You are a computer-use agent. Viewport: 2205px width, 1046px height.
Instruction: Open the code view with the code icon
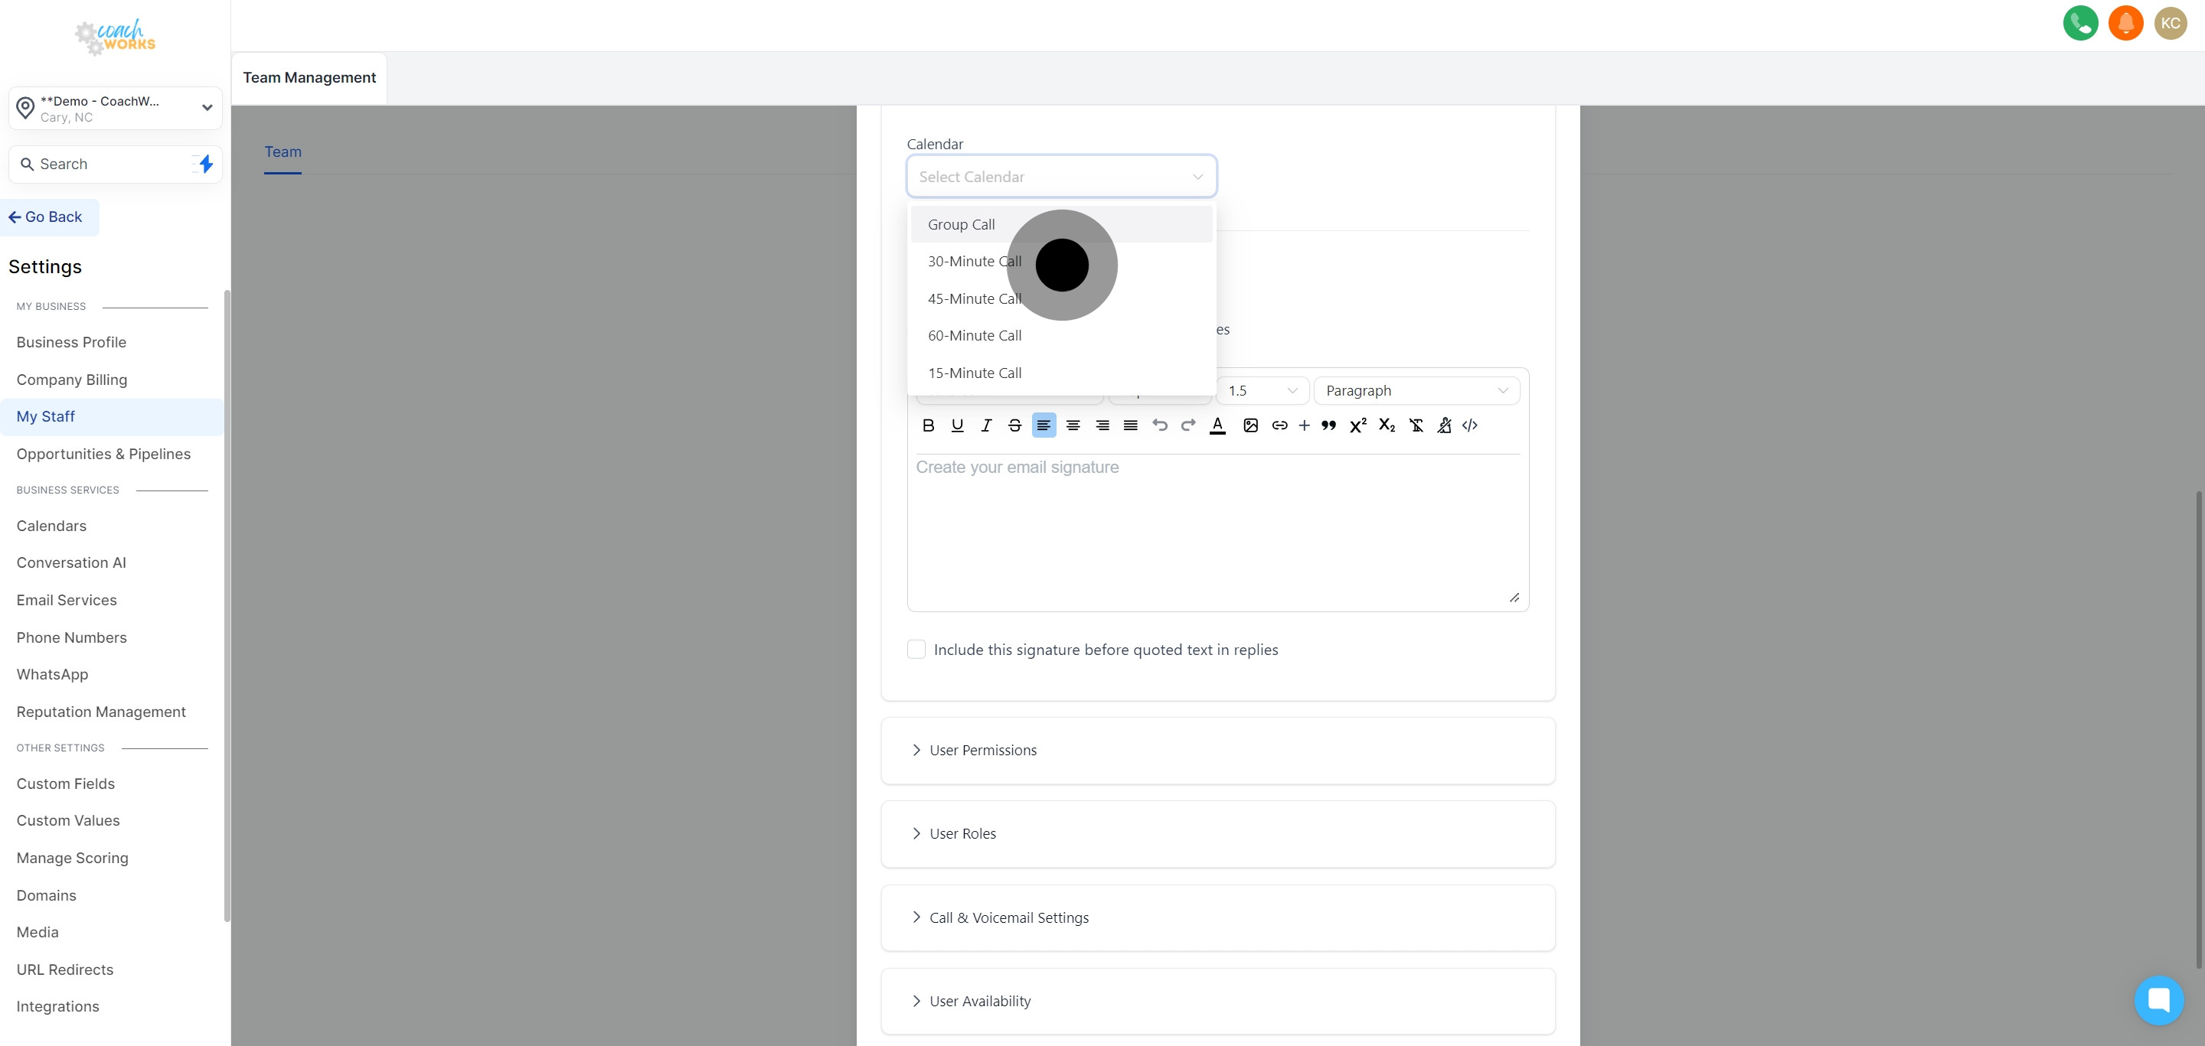[1471, 425]
